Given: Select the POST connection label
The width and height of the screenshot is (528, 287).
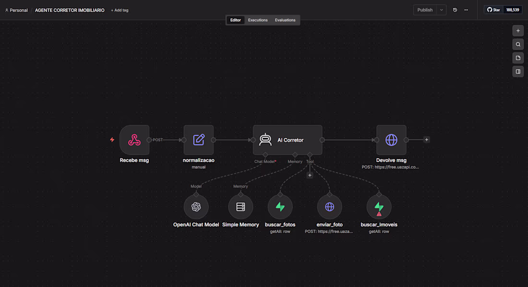Looking at the screenshot, I should click(x=158, y=140).
